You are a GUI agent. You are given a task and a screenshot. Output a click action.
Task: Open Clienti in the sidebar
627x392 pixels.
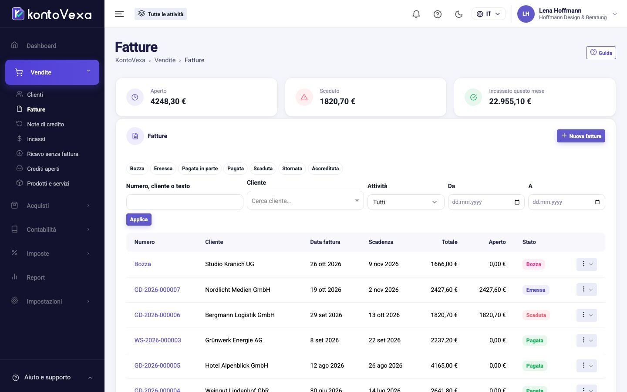pyautogui.click(x=35, y=95)
